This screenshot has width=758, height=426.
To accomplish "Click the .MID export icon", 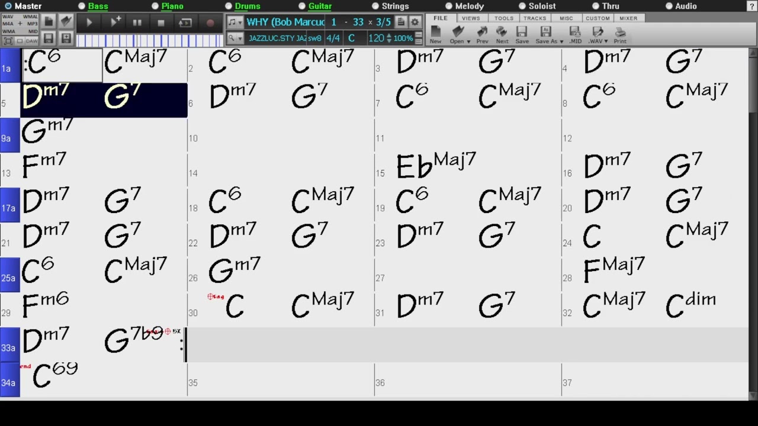I will tap(575, 35).
